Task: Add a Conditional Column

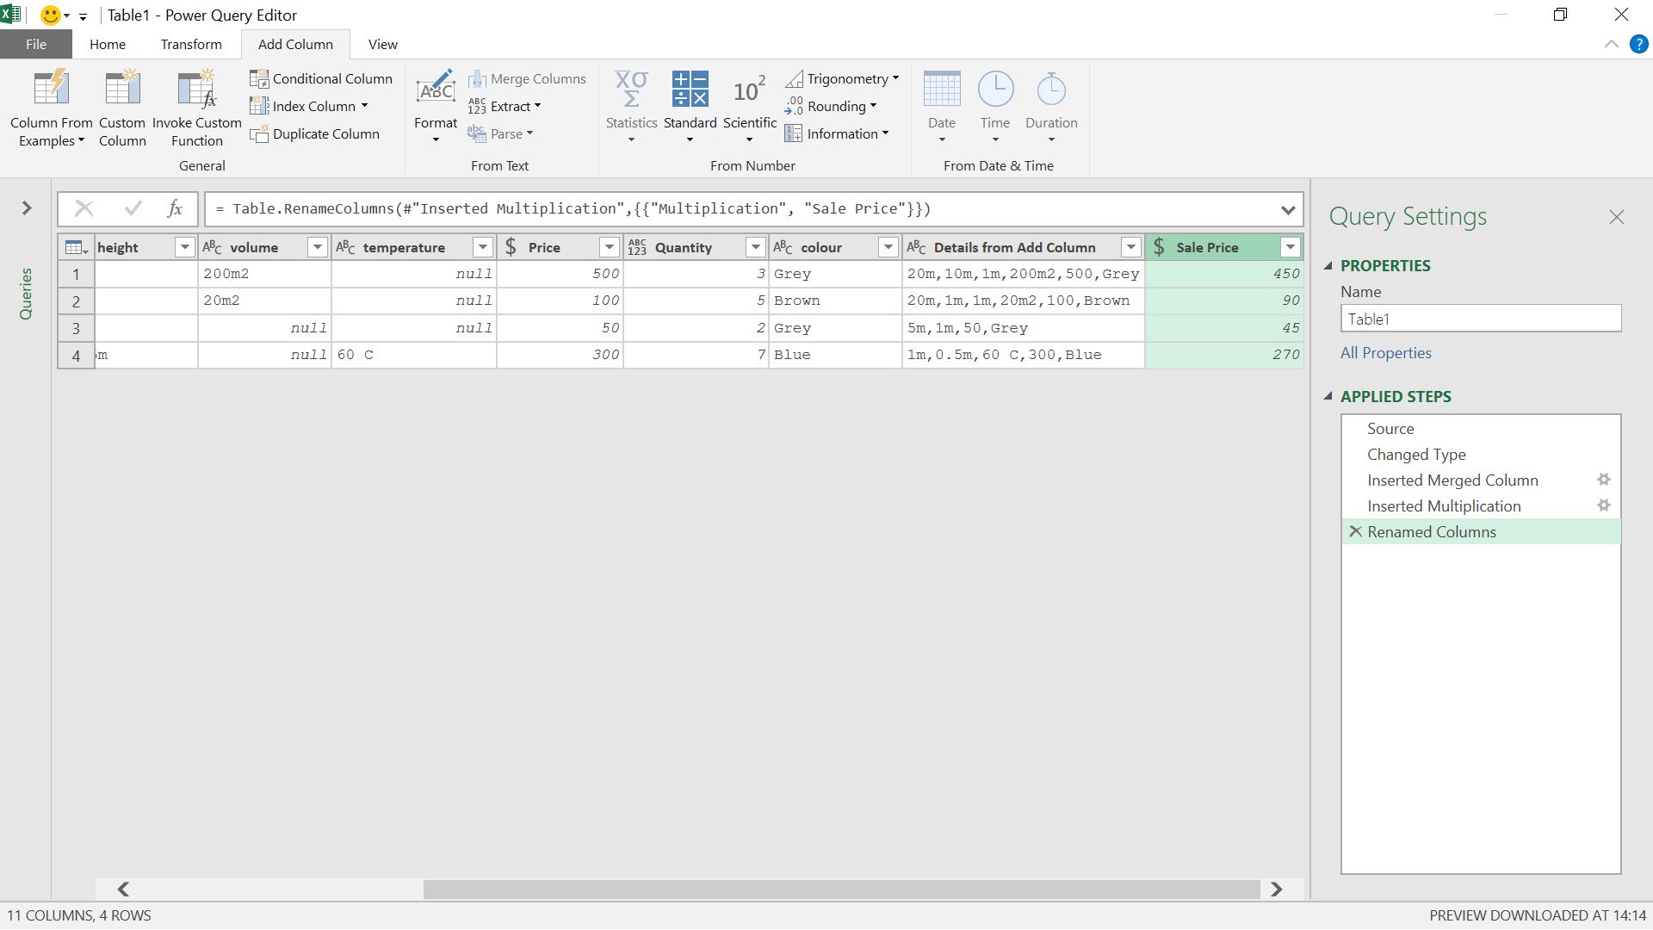Action: [x=321, y=78]
